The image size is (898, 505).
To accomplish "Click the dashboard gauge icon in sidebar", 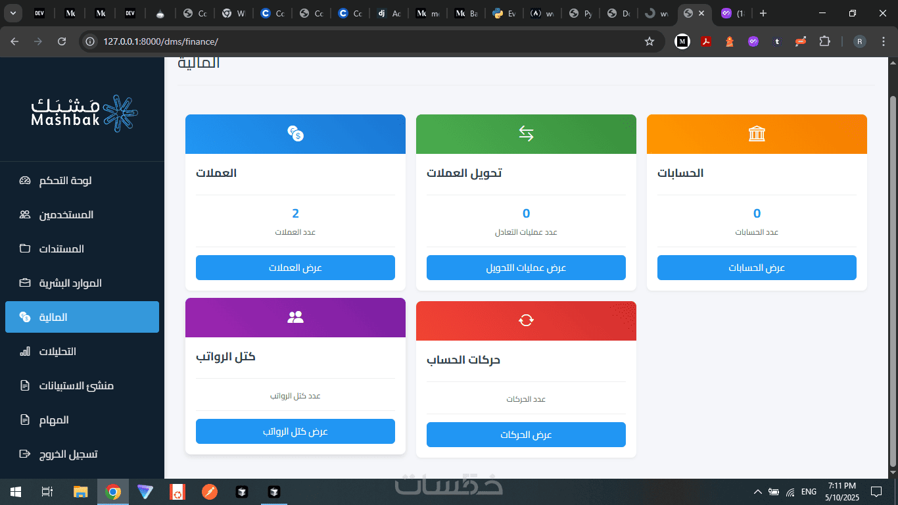I will [x=25, y=181].
